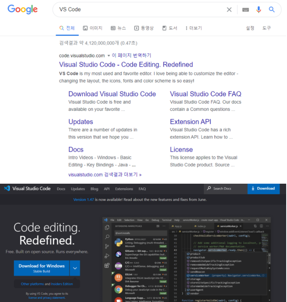The height and width of the screenshot is (302, 287).
Task: Open the Docs sitelink
Action: pyautogui.click(x=76, y=150)
